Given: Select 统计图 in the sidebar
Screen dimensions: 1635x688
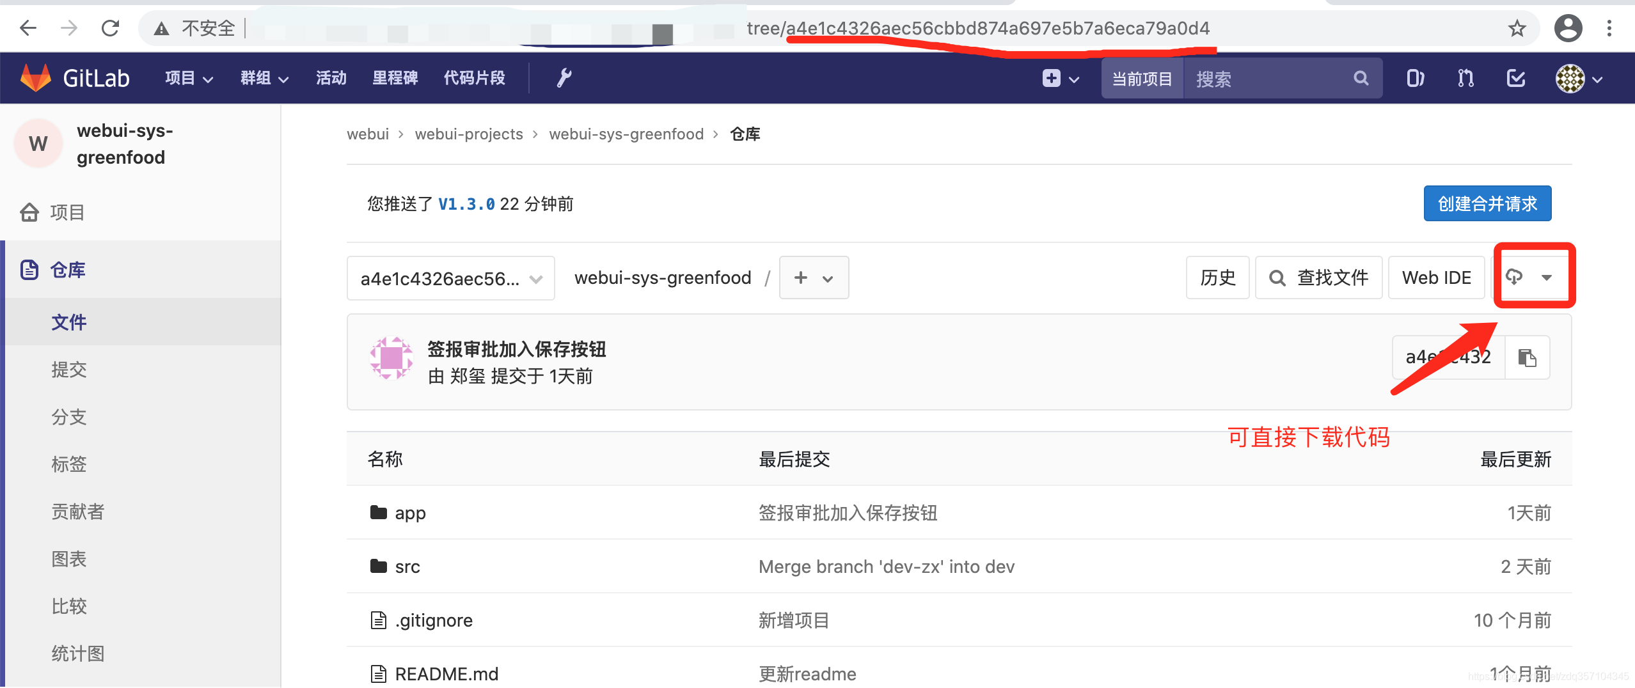Looking at the screenshot, I should click(77, 653).
